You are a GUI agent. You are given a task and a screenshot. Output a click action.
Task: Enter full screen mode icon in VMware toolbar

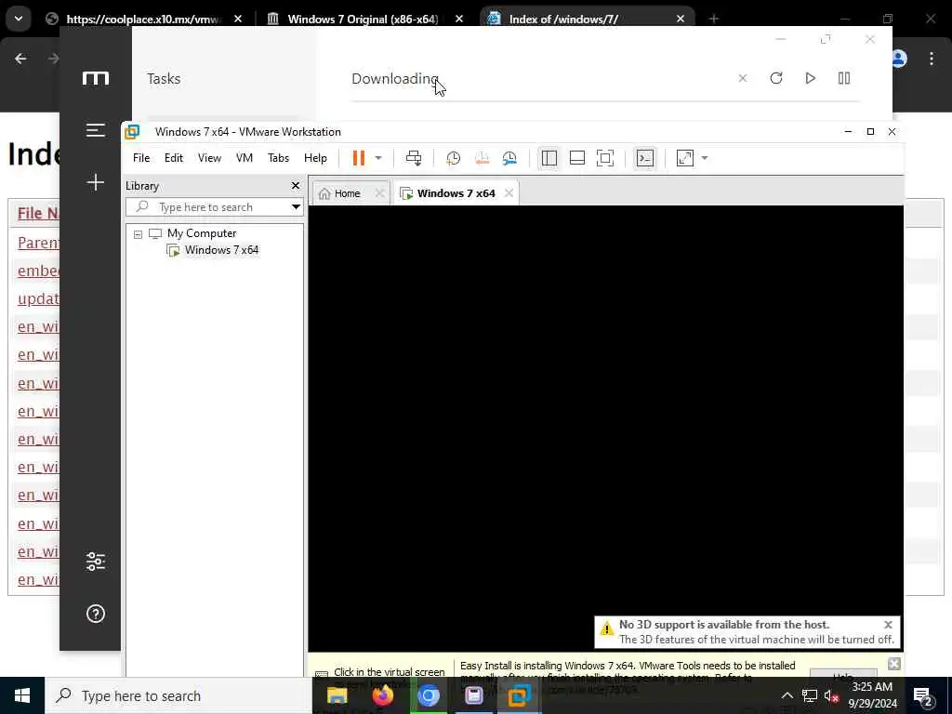604,158
